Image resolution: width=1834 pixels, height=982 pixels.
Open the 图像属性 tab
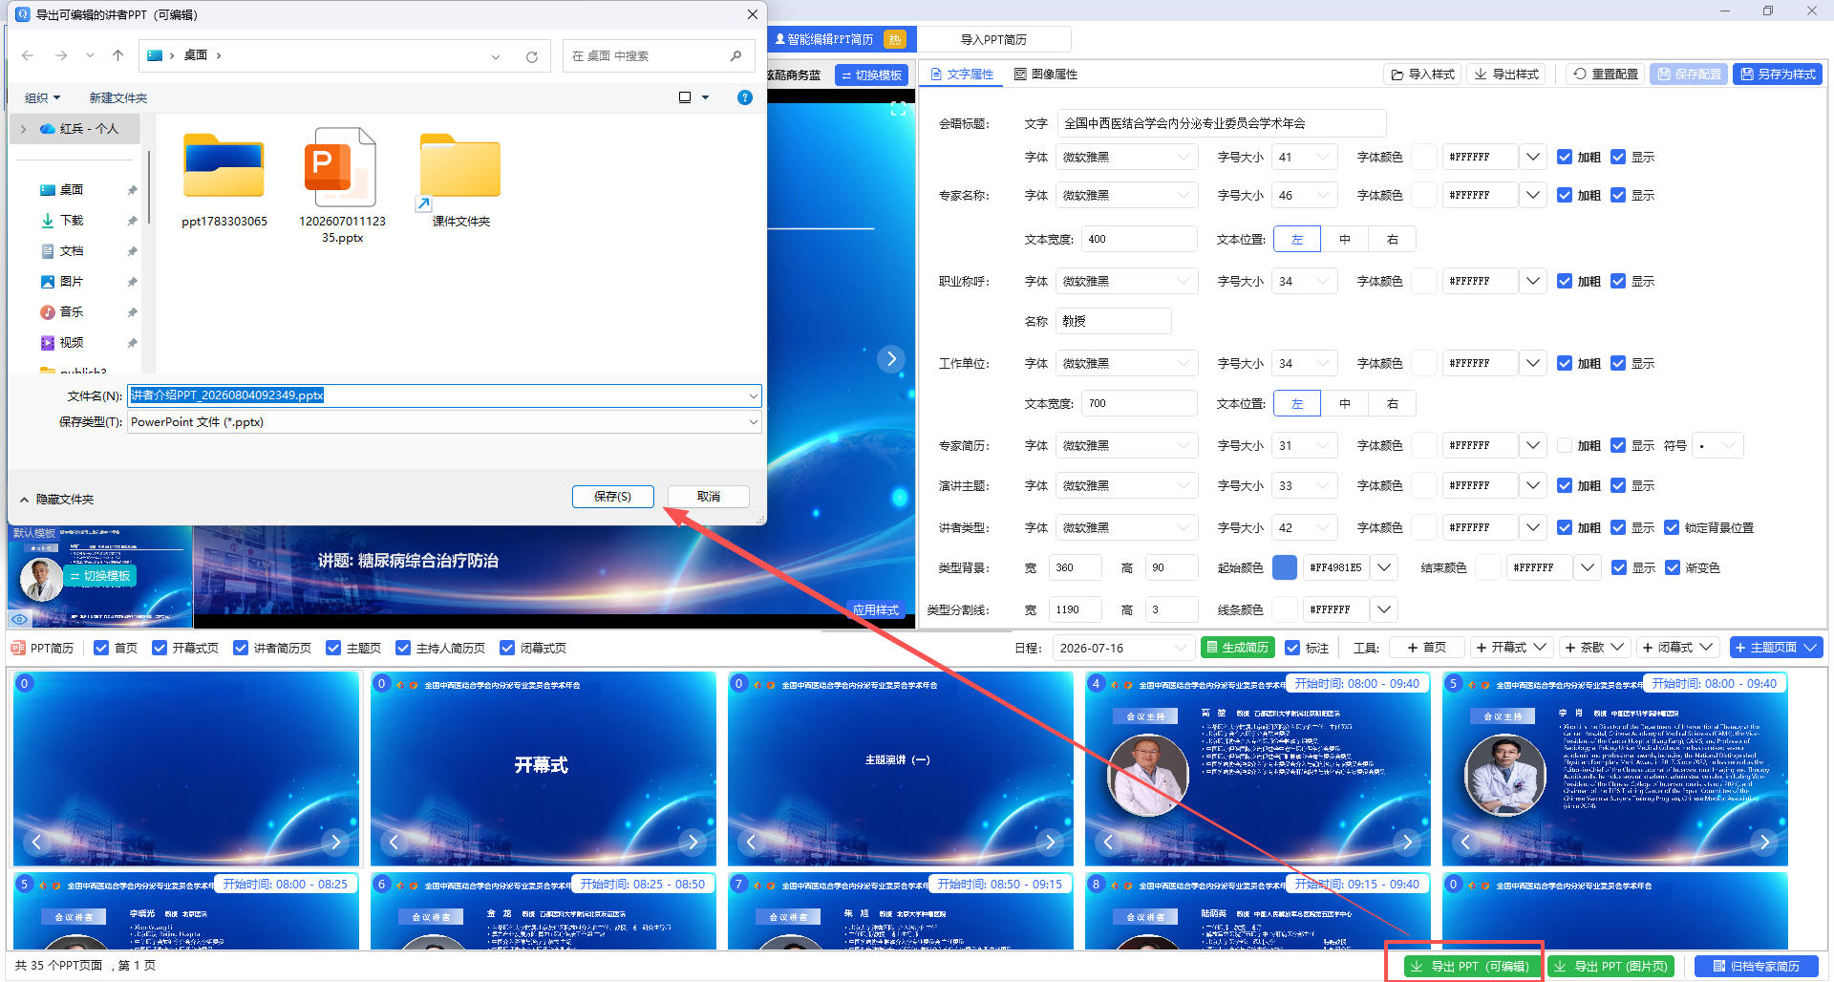pyautogui.click(x=1046, y=75)
